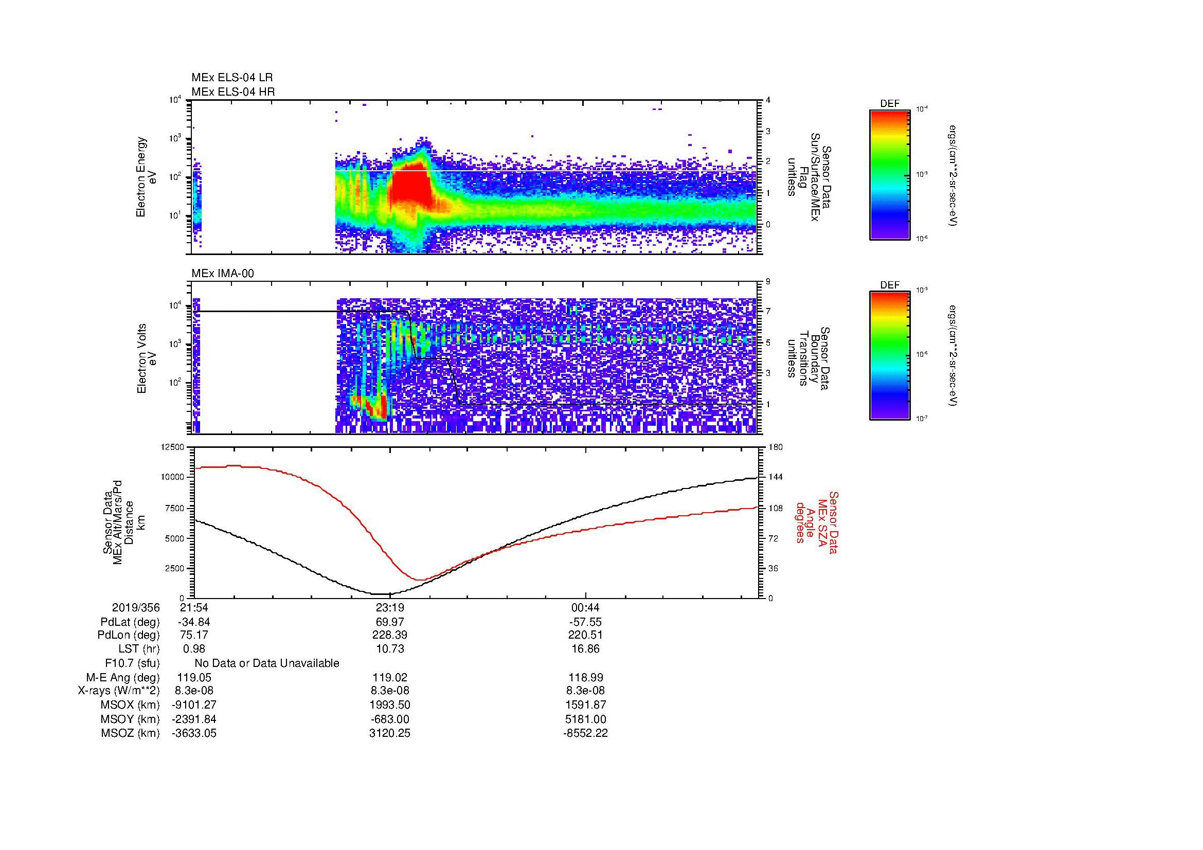Image resolution: width=1203 pixels, height=850 pixels.
Task: Click the MSOX value '1993.50'
Action: tap(390, 705)
